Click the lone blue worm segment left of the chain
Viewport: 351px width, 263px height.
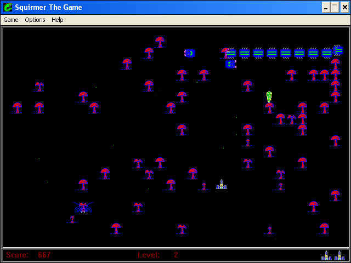coord(190,53)
